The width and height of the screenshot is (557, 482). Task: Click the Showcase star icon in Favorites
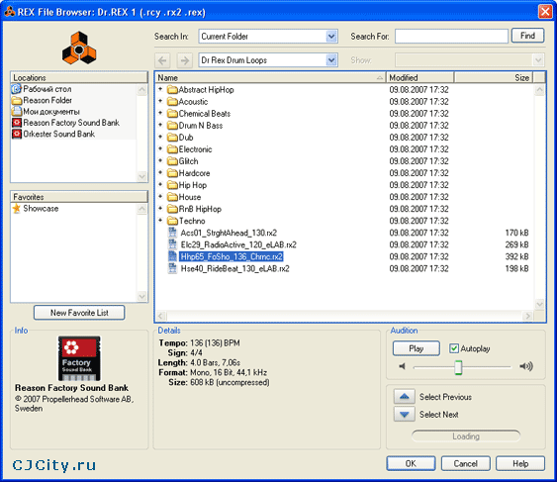coord(17,208)
